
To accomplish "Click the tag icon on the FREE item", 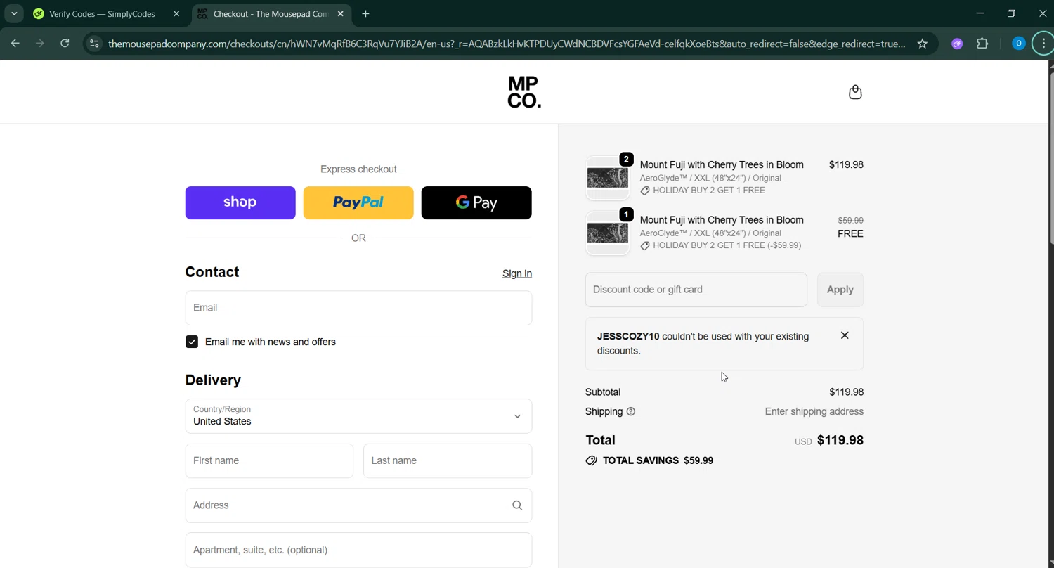I will click(x=645, y=245).
